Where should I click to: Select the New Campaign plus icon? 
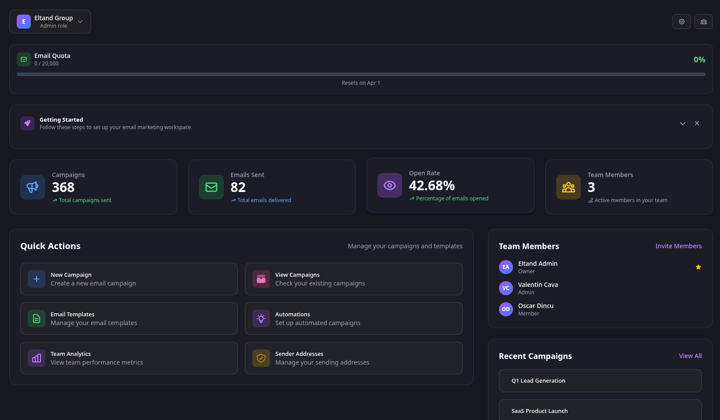tap(36, 279)
